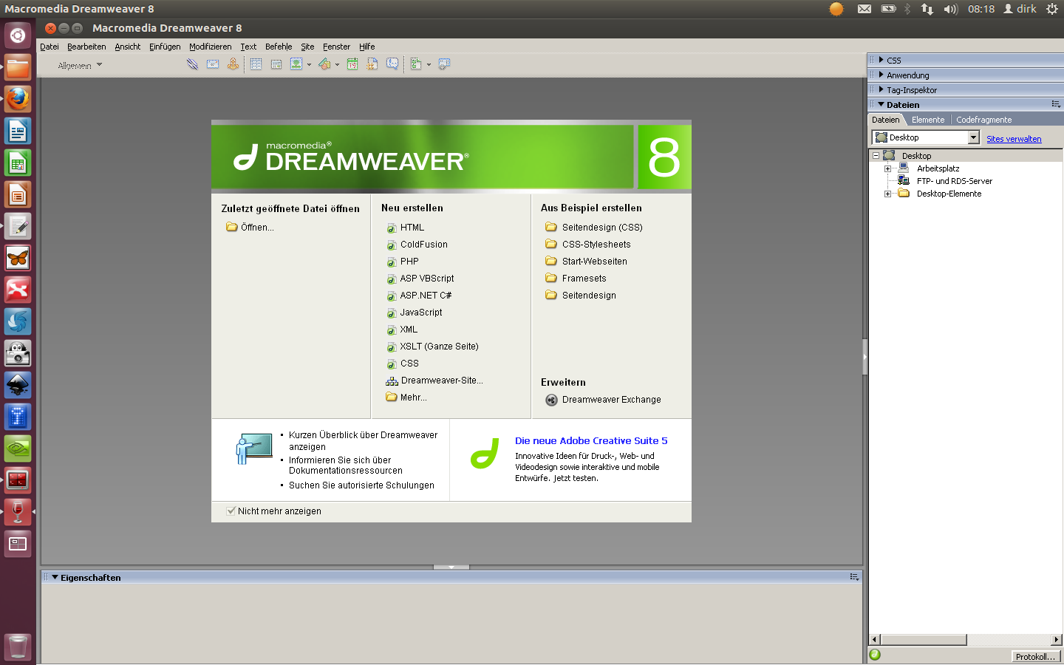Screen dimensions: 1064x665
Task: Click the Protokoll... button
Action: point(1035,656)
